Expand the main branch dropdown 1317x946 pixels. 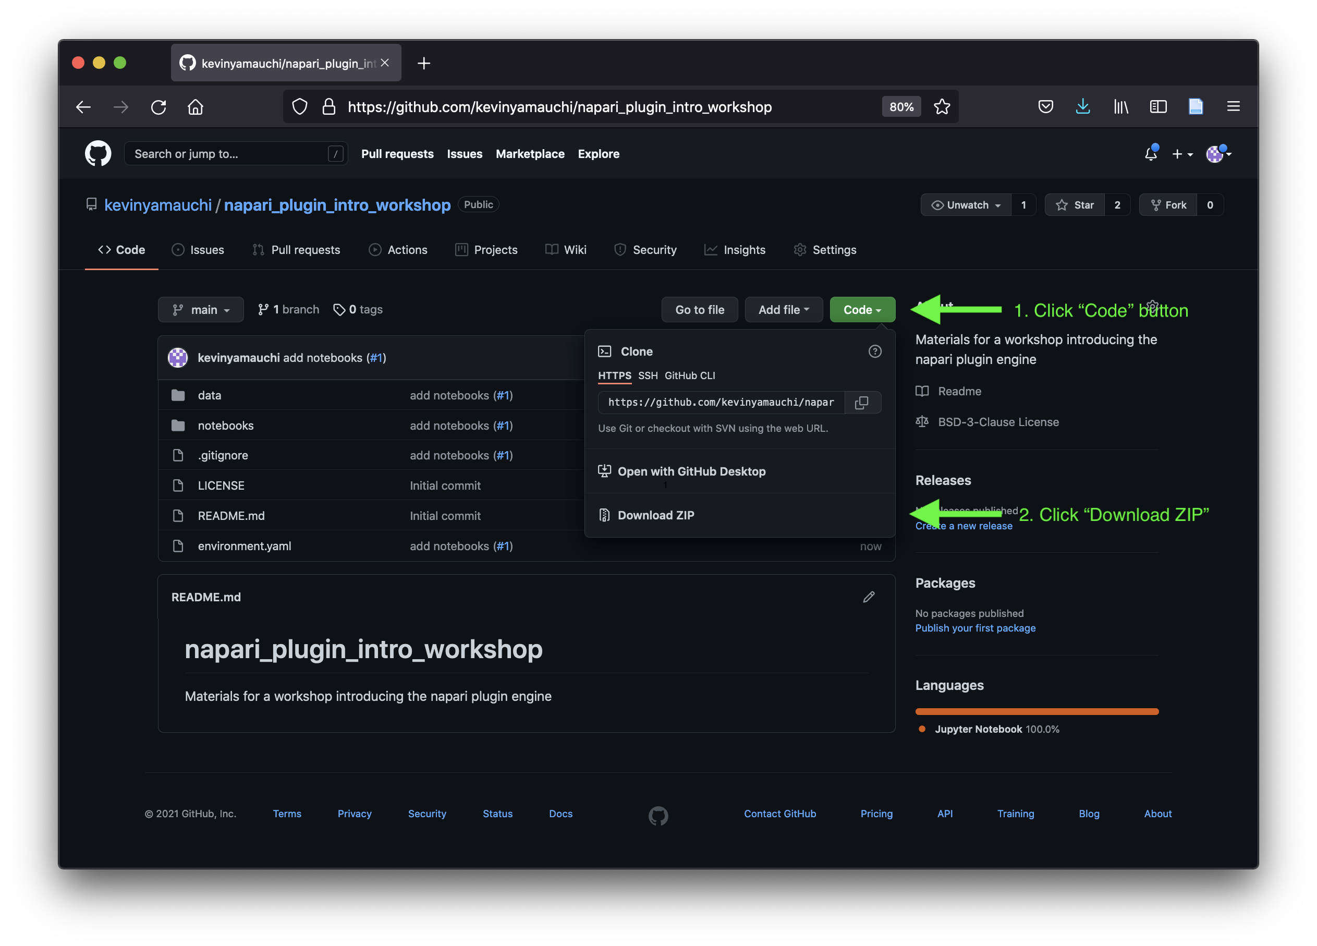point(201,310)
